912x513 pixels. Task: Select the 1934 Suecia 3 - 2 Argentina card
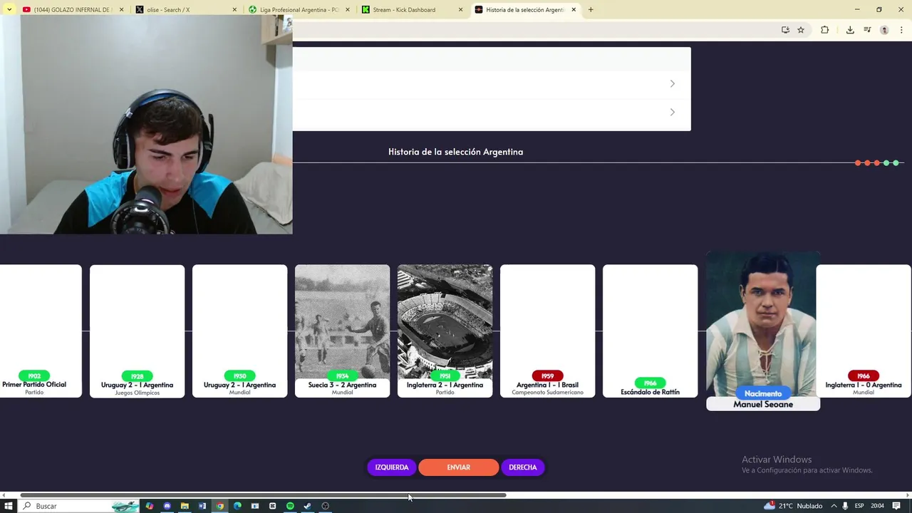click(342, 331)
